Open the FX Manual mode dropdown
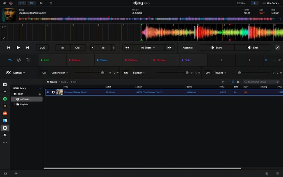Screen dimensions: 283x177 pyautogui.click(x=19, y=73)
